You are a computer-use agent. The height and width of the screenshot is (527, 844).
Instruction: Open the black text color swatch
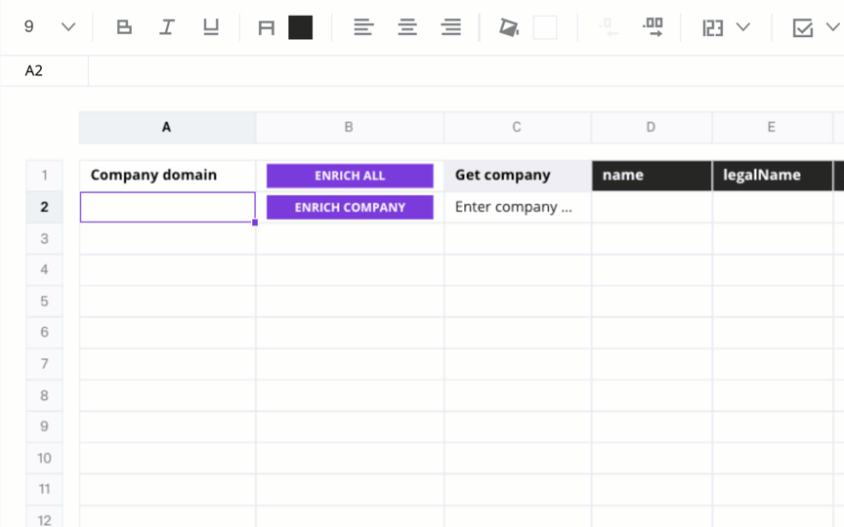click(300, 27)
